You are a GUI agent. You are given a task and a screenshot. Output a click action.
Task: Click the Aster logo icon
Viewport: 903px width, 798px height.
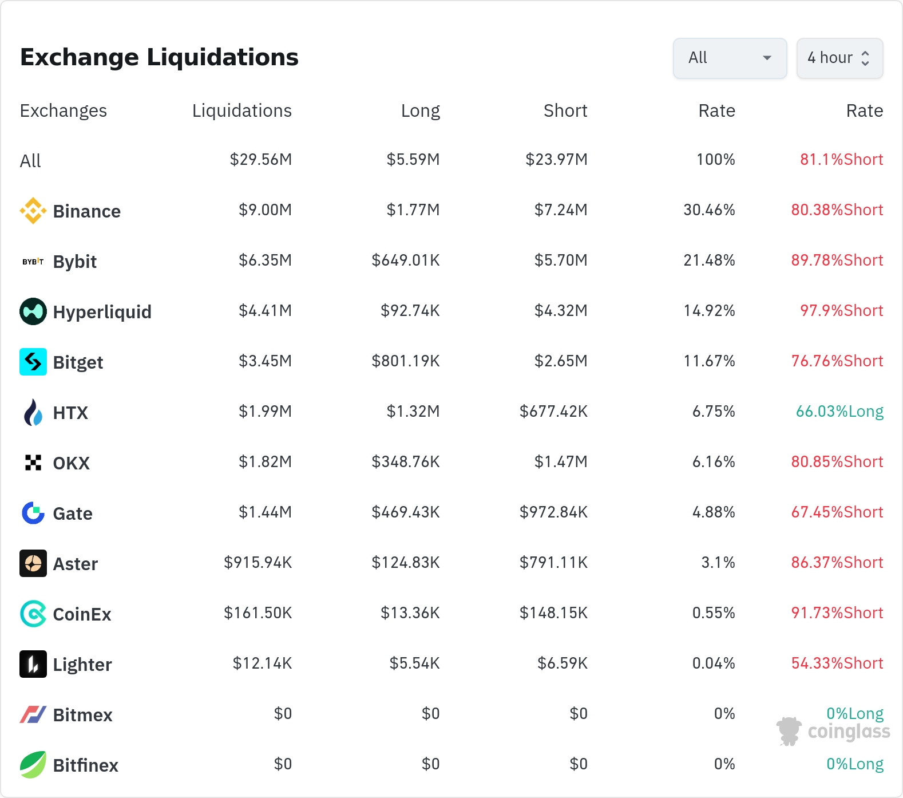click(x=33, y=563)
